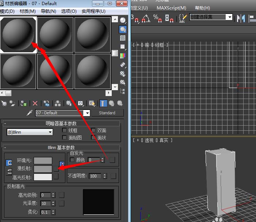Open the 创建选择集 dropdown
The width and height of the screenshot is (256, 222).
click(230, 17)
